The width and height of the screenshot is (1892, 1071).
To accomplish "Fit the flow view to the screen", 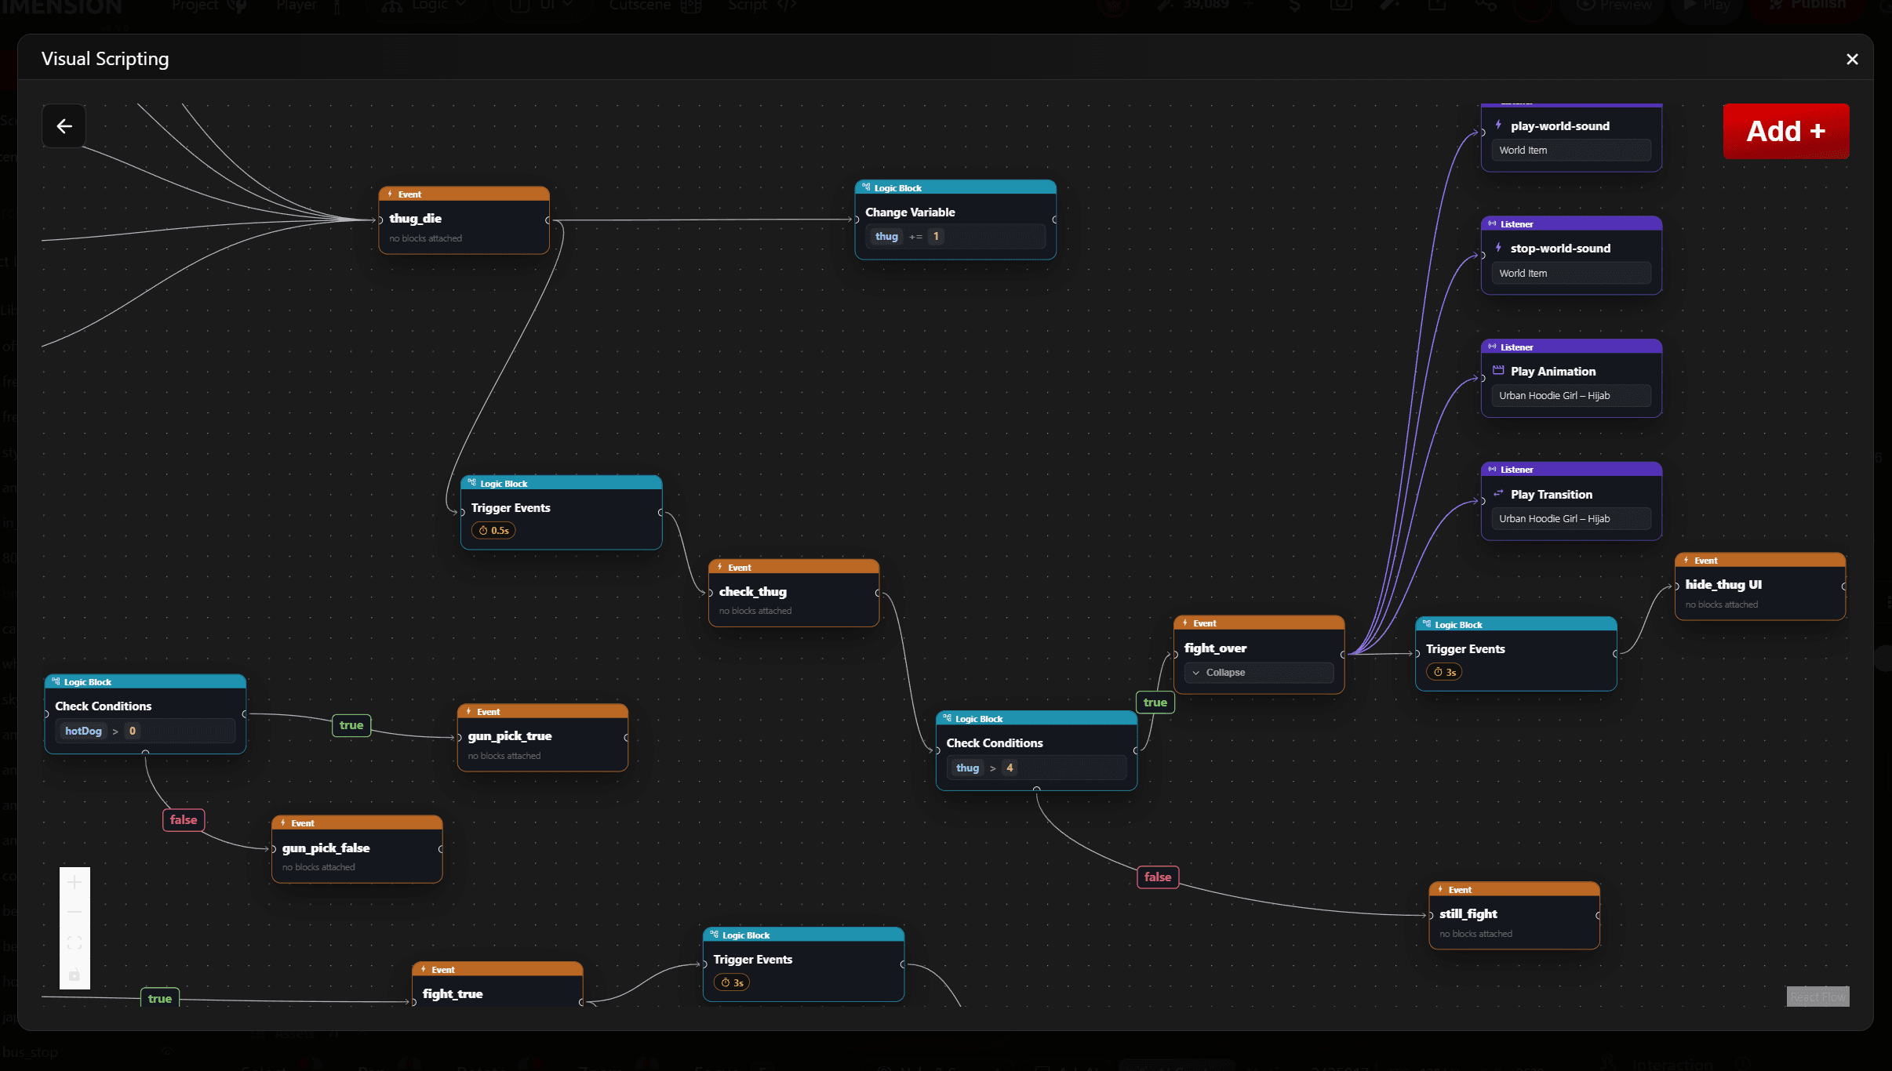I will point(75,943).
